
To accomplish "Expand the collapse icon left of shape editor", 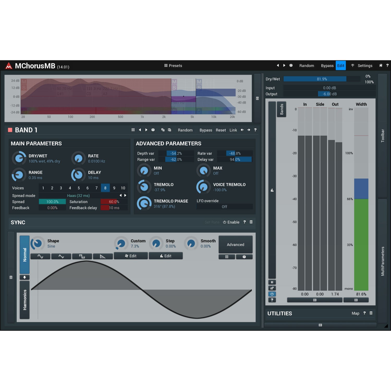I will tap(11, 277).
